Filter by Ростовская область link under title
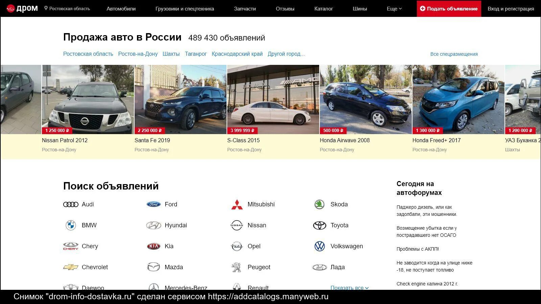 88,54
